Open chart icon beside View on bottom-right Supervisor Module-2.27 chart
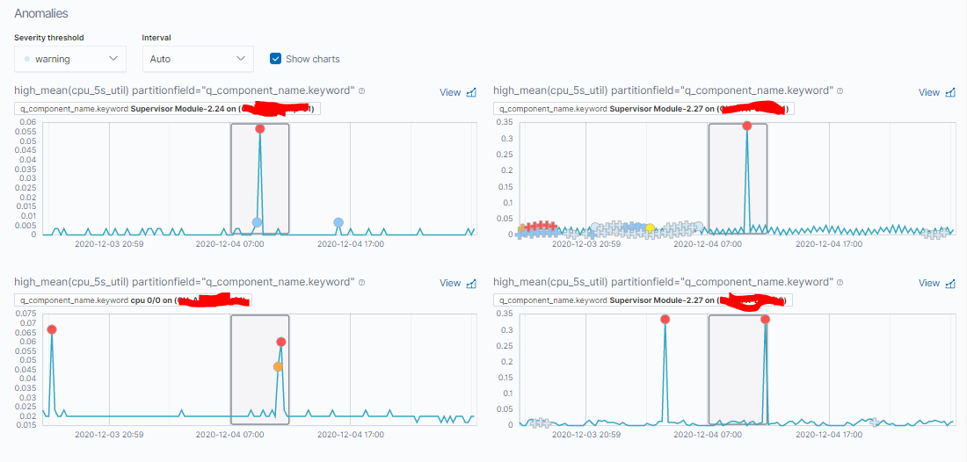967x462 pixels. click(x=951, y=284)
